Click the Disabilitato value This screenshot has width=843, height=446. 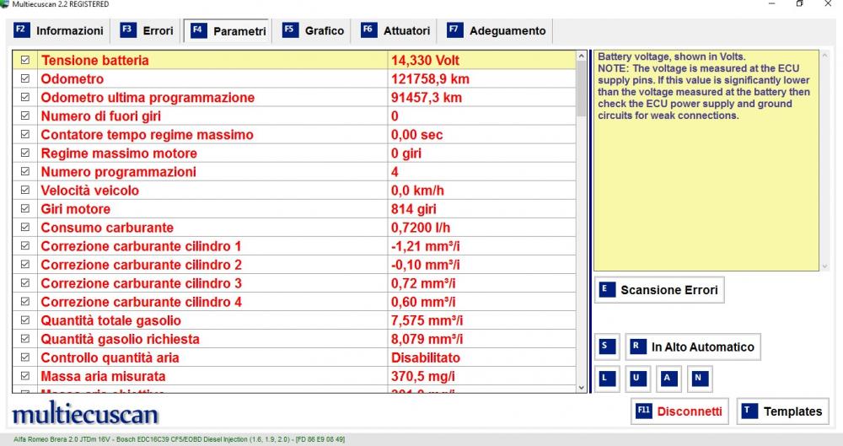(x=425, y=357)
